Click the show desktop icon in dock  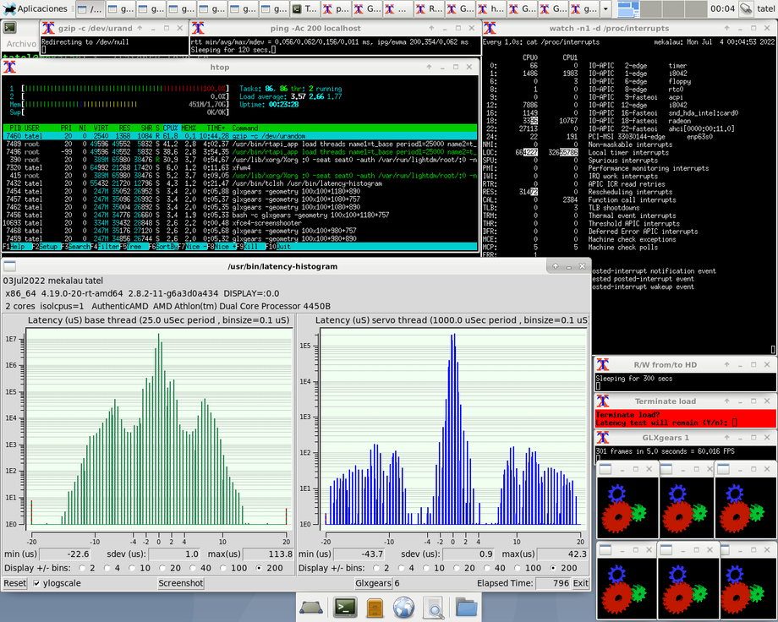(310, 607)
